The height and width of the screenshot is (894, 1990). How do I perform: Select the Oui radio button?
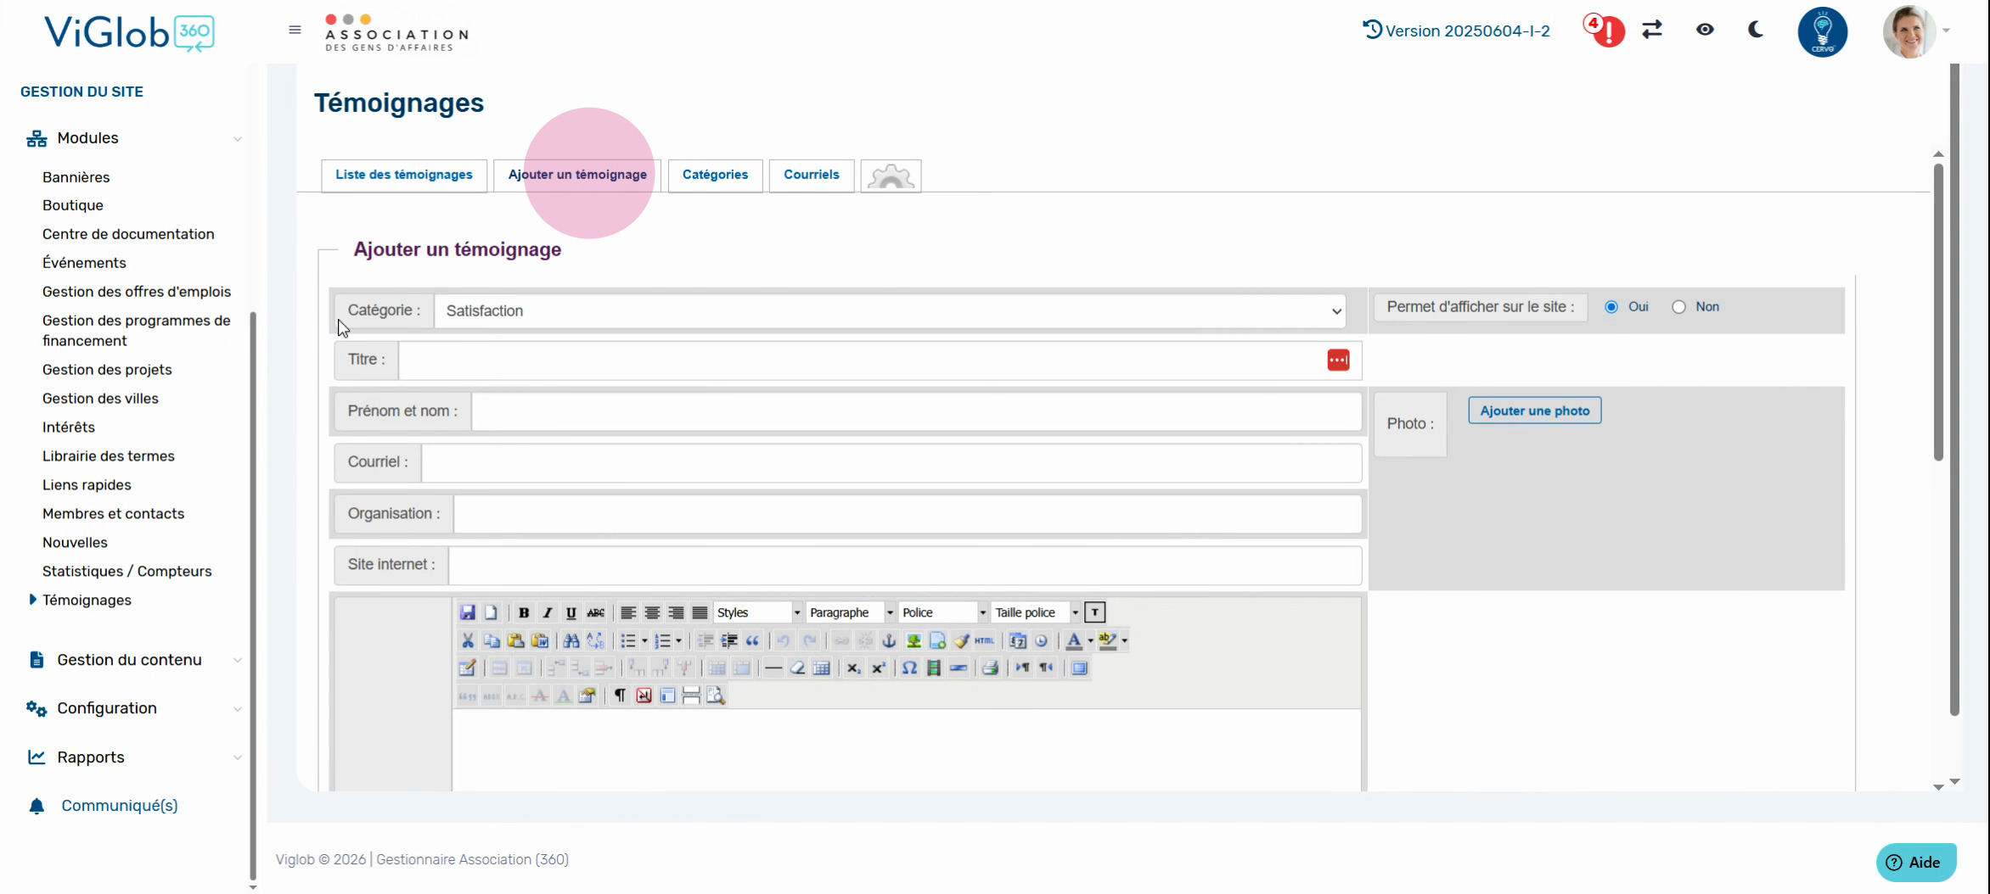click(1611, 307)
